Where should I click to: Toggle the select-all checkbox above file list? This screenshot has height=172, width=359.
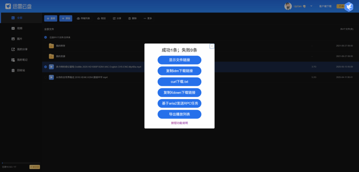[x=46, y=37]
